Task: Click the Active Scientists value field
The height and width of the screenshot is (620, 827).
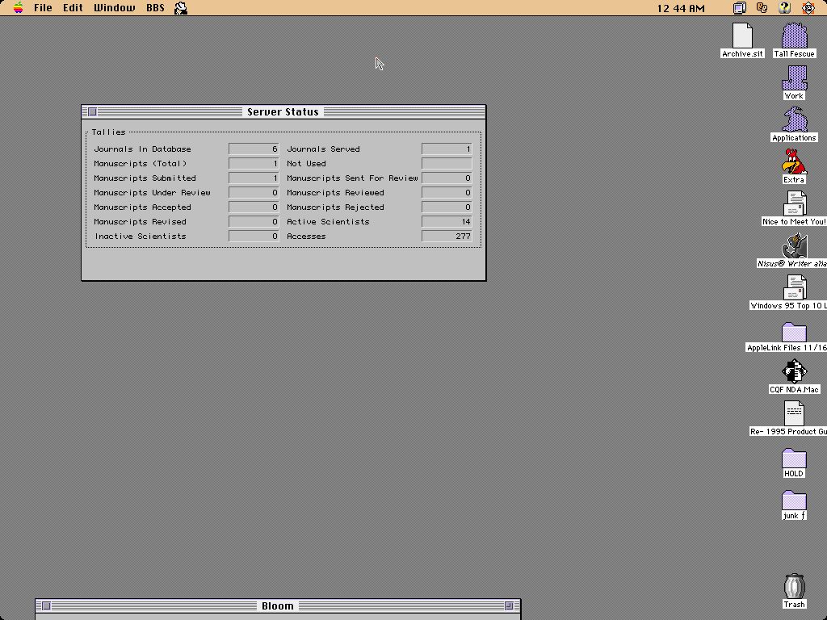Action: (x=447, y=222)
